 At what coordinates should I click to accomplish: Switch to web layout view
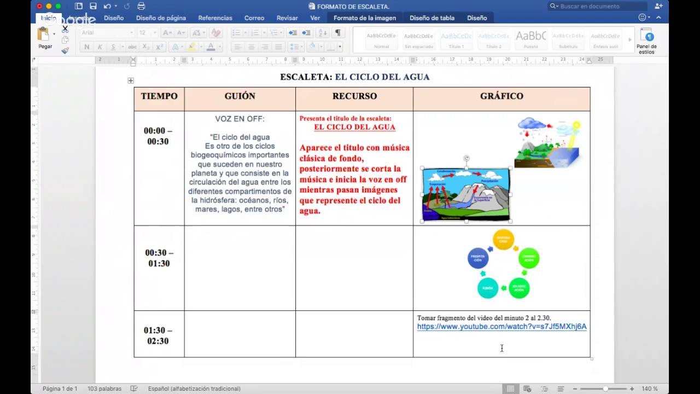click(527, 389)
